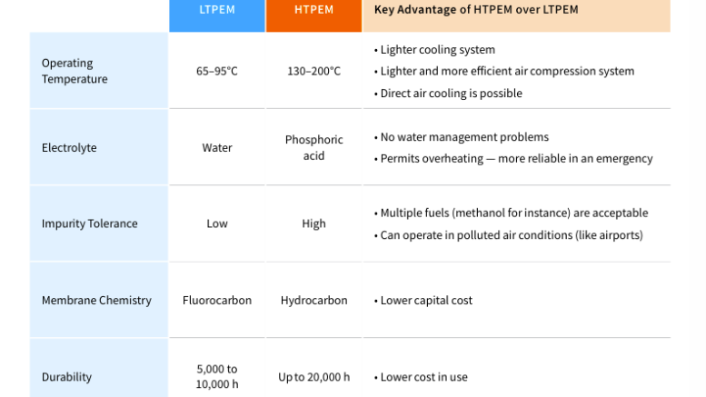This screenshot has height=397, width=706.
Task: Click the Lower capital cost text
Action: 426,300
